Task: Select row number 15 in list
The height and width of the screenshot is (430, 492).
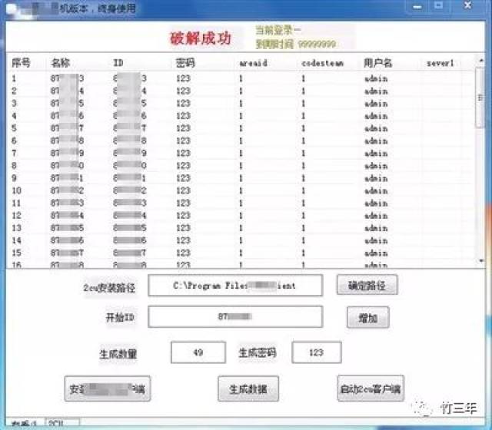Action: 240,253
